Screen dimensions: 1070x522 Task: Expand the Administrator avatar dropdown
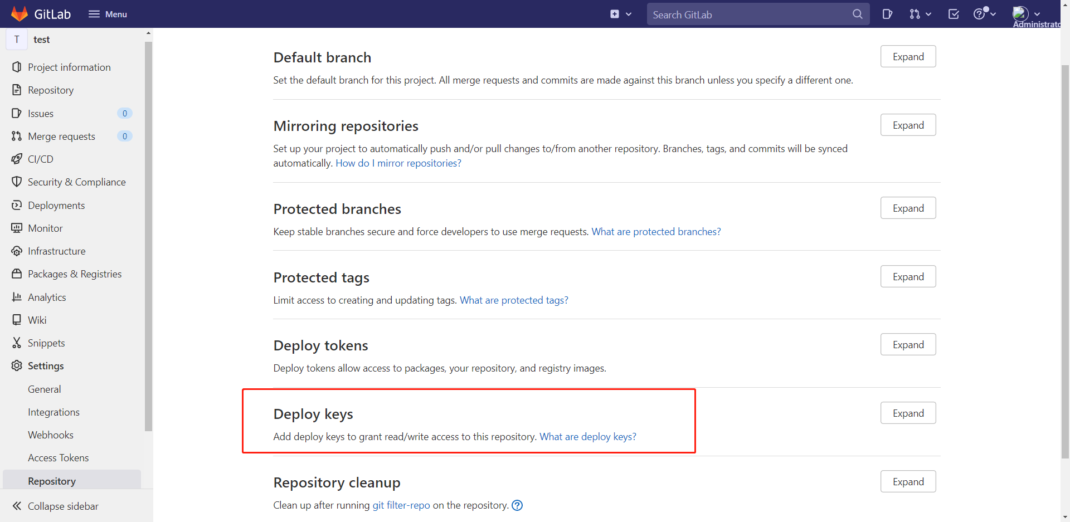(x=1025, y=14)
